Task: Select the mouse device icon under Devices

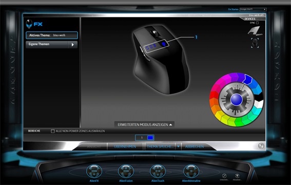Action: [255, 43]
